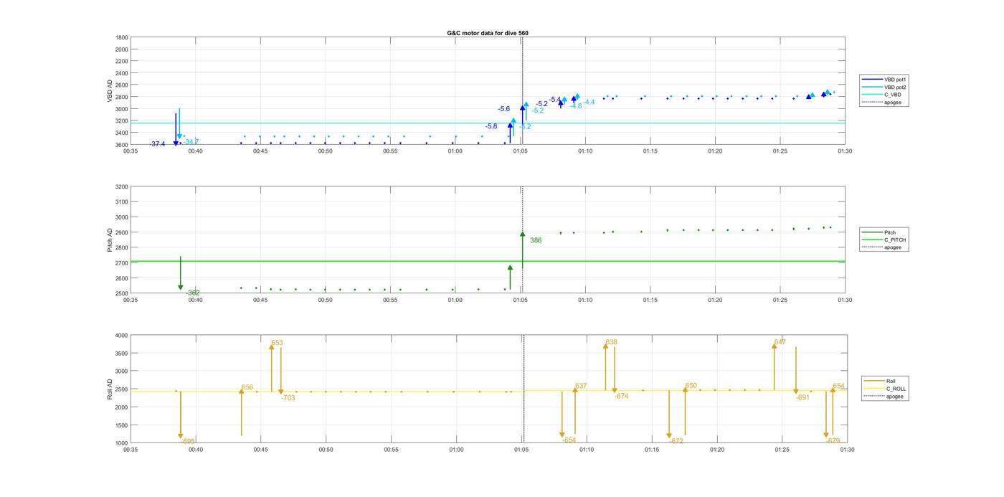Image resolution: width=1004 pixels, height=497 pixels.
Task: Click the 1000 tick on Roll axis
Action: (x=121, y=443)
